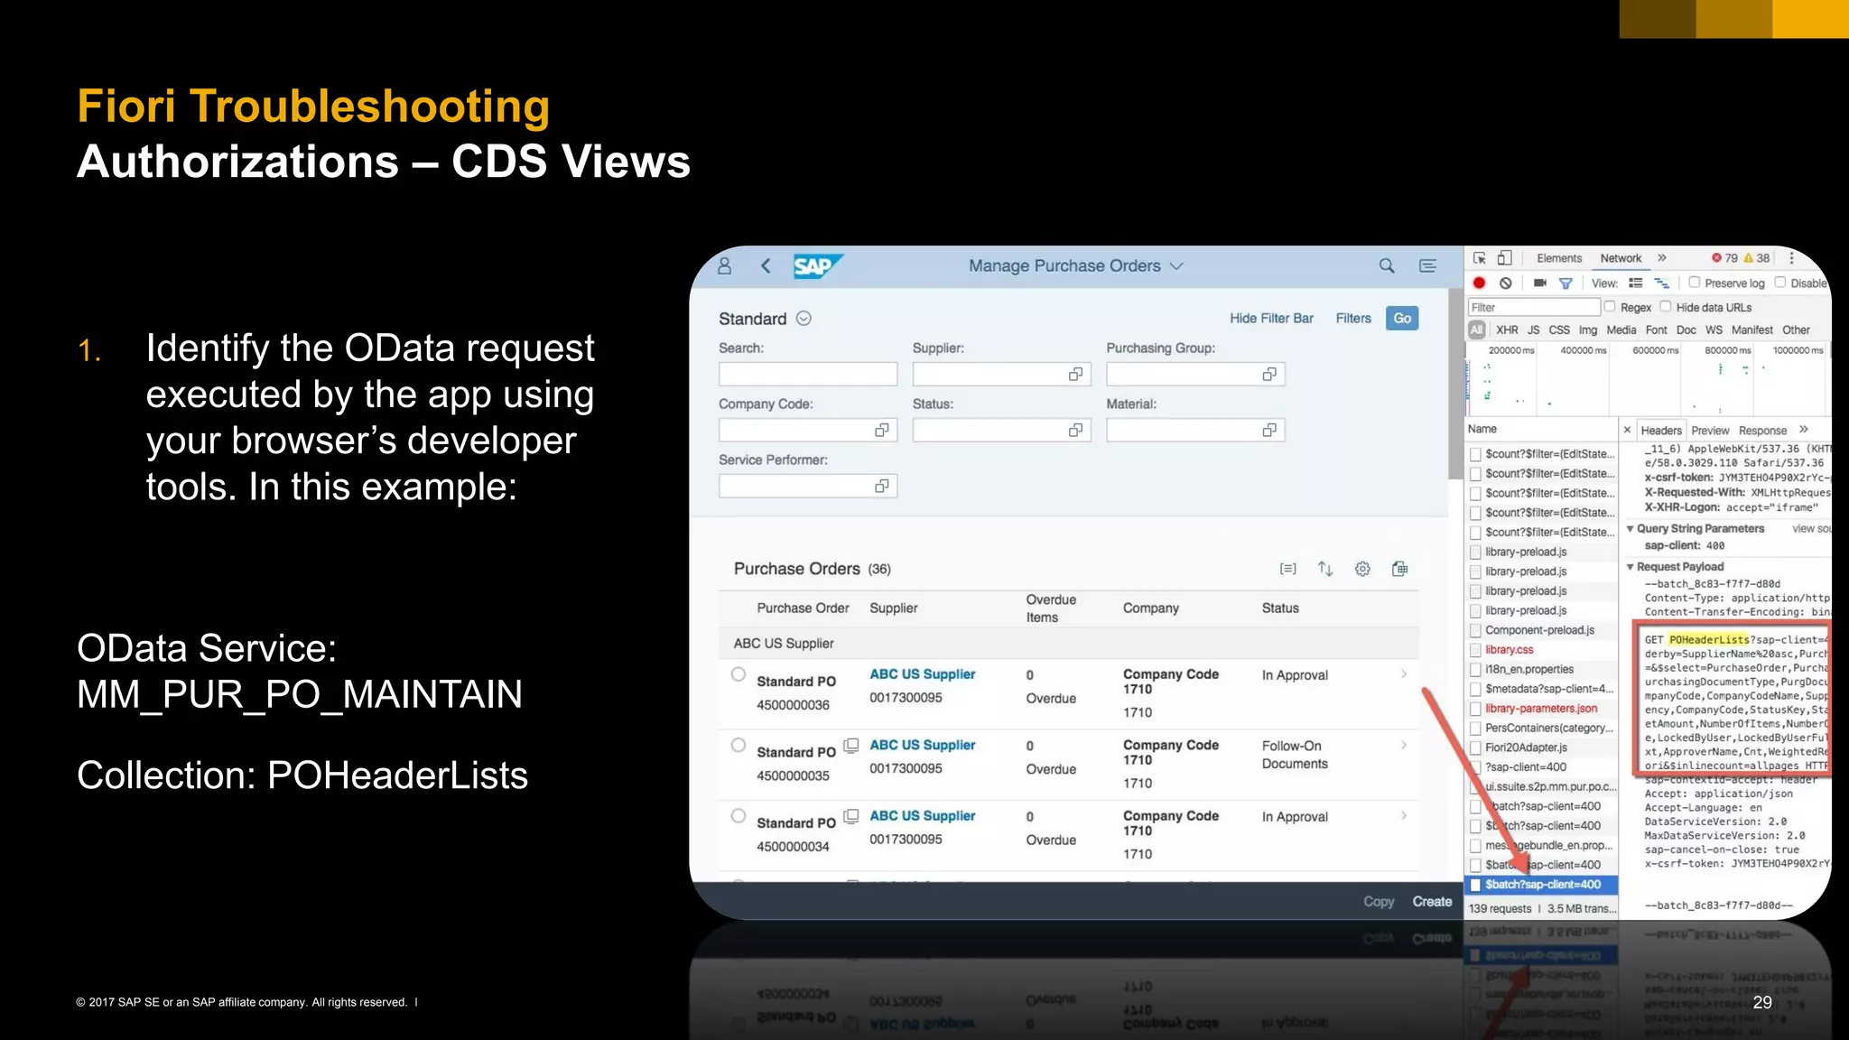
Task: Open the DevTools three-dot menu
Action: [1791, 258]
